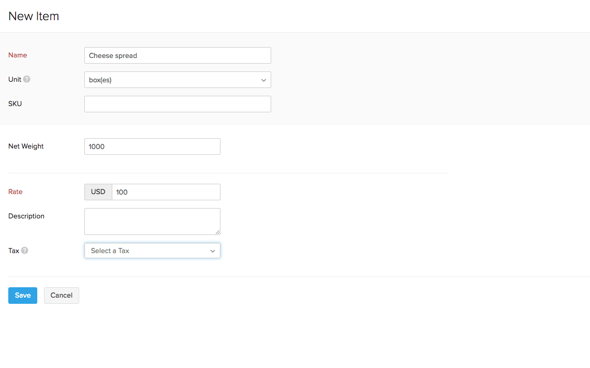Click into the empty SKU field

click(178, 104)
